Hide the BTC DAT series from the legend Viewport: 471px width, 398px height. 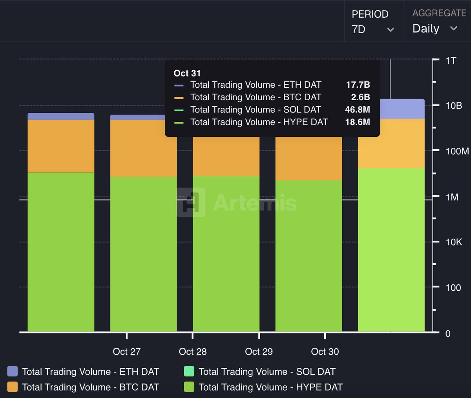(91, 387)
